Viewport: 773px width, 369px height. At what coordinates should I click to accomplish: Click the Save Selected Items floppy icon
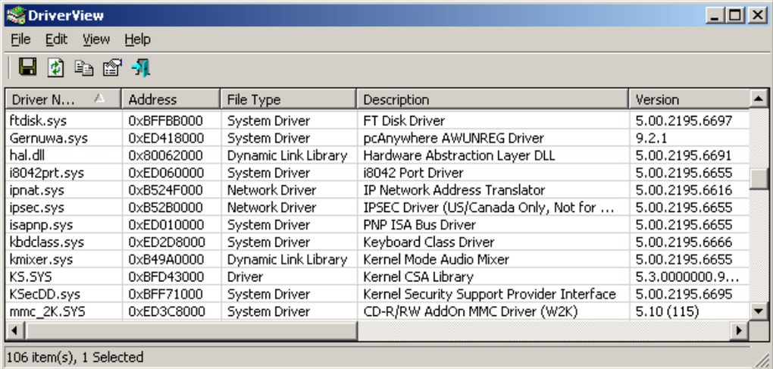pyautogui.click(x=28, y=67)
